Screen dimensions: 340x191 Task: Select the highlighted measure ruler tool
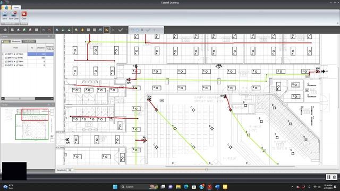coord(107,30)
